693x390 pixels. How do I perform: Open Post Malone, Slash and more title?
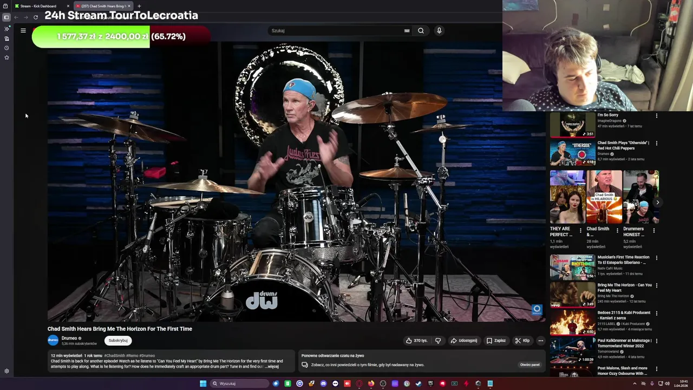click(623, 371)
